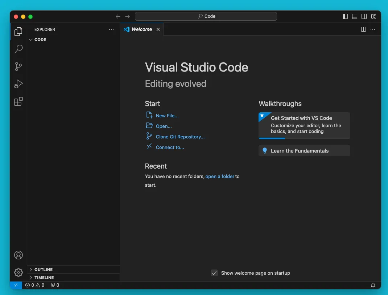Open the Extensions view
The width and height of the screenshot is (388, 295).
pyautogui.click(x=18, y=101)
